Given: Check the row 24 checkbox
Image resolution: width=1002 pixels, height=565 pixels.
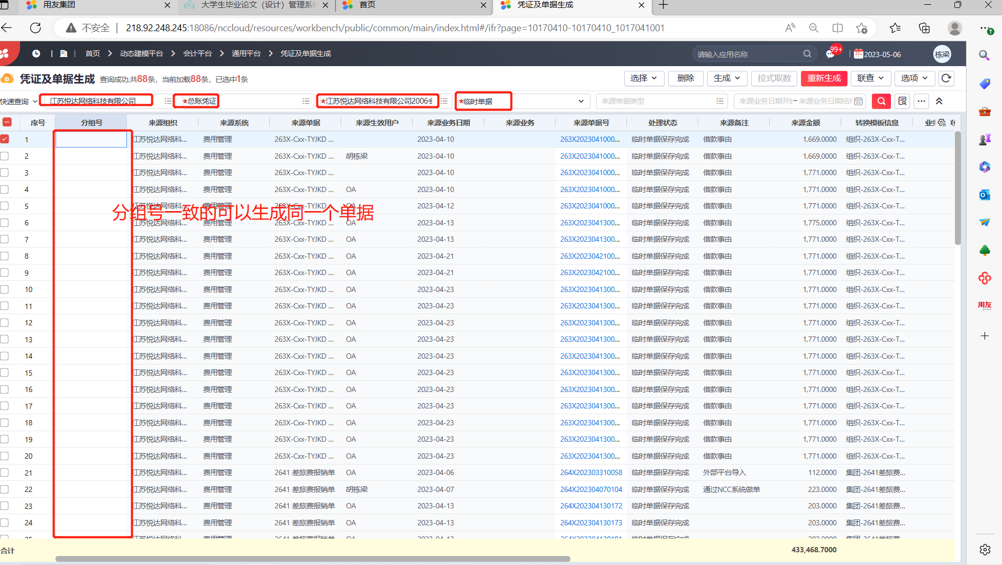Looking at the screenshot, I should (5, 522).
